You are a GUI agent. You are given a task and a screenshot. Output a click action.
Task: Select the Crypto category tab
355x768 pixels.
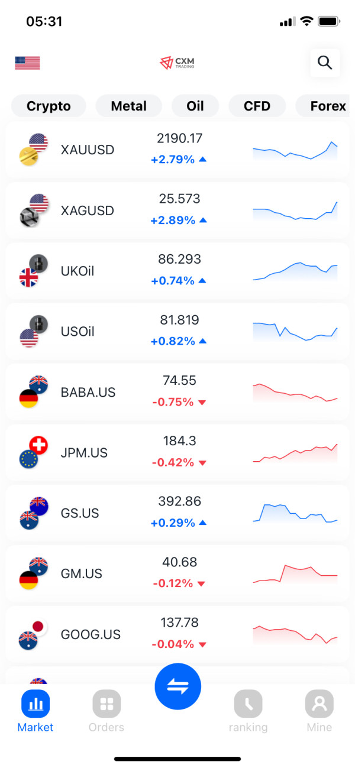pyautogui.click(x=49, y=106)
